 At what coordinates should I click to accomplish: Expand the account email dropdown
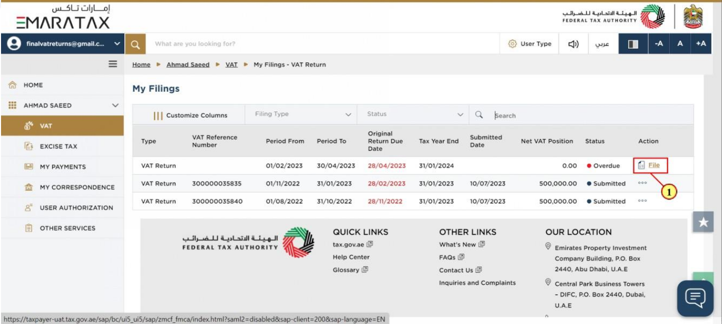pyautogui.click(x=117, y=44)
